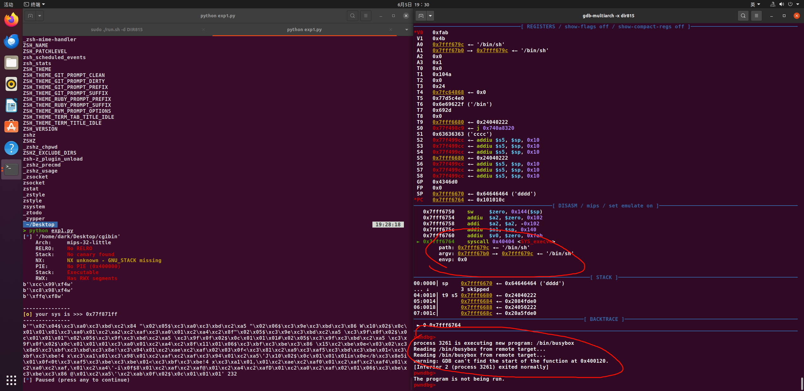Click the STACK section header
804x391 pixels.
coord(604,277)
